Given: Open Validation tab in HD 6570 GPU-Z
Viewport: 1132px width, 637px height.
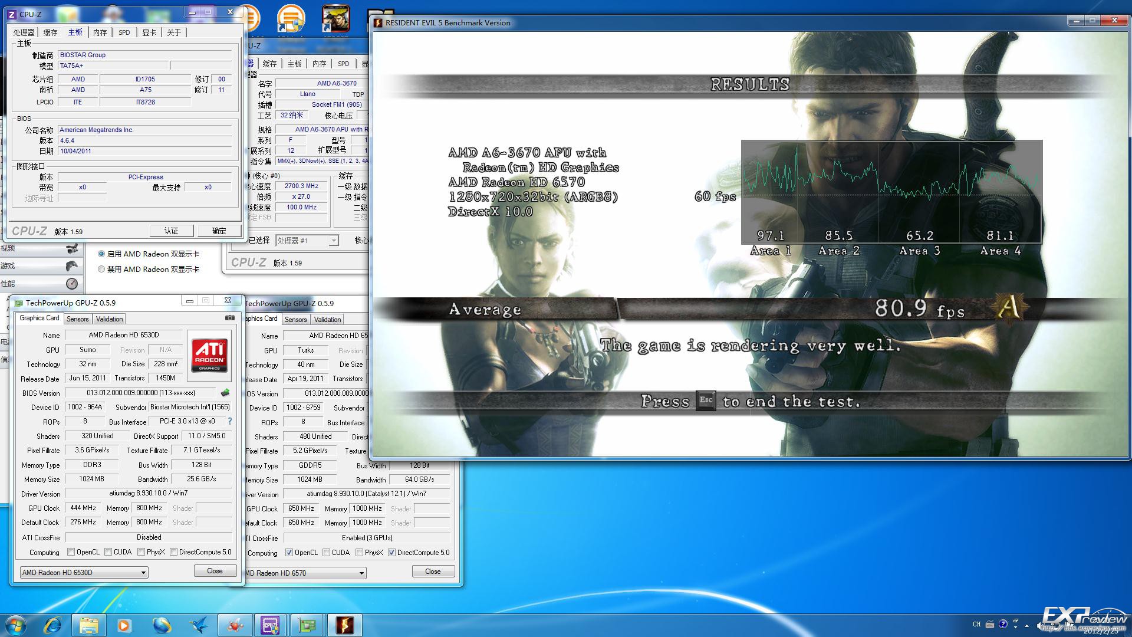Looking at the screenshot, I should pyautogui.click(x=328, y=320).
